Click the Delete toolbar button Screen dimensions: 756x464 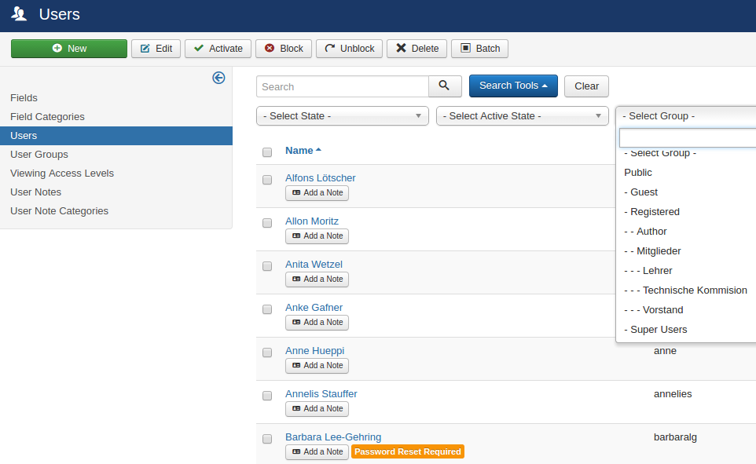tap(417, 49)
